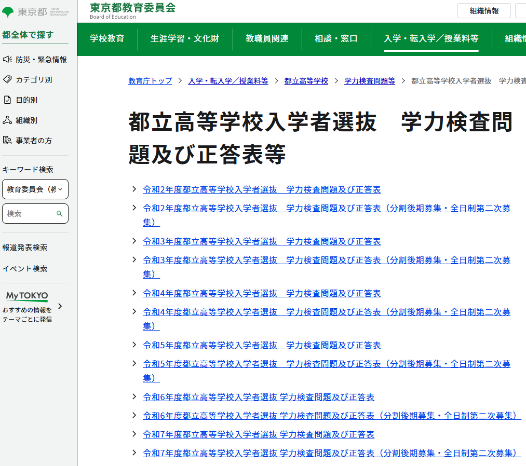Open the 教育委員会 search scope dropdown
The height and width of the screenshot is (466, 526).
35,189
